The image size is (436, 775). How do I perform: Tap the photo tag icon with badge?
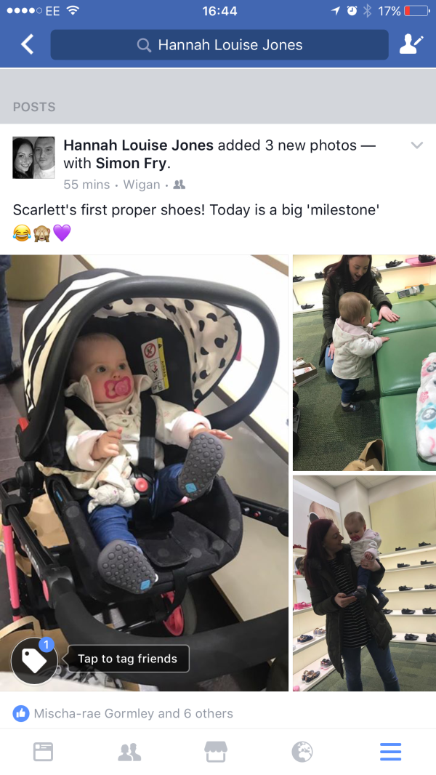coord(35,660)
